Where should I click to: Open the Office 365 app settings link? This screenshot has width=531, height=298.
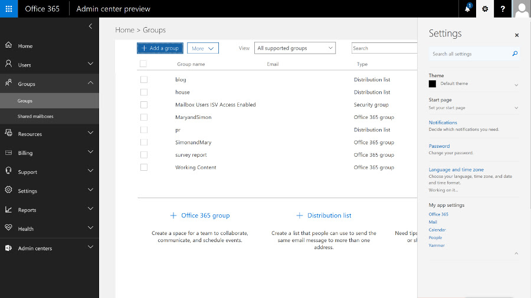(438, 214)
